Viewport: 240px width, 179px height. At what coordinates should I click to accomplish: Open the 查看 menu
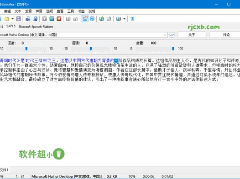click(x=60, y=11)
